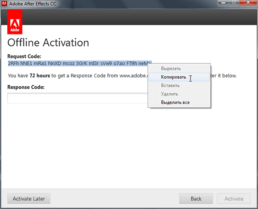Choose Удалить in the context menu
This screenshot has height=209, width=258.
(179, 94)
